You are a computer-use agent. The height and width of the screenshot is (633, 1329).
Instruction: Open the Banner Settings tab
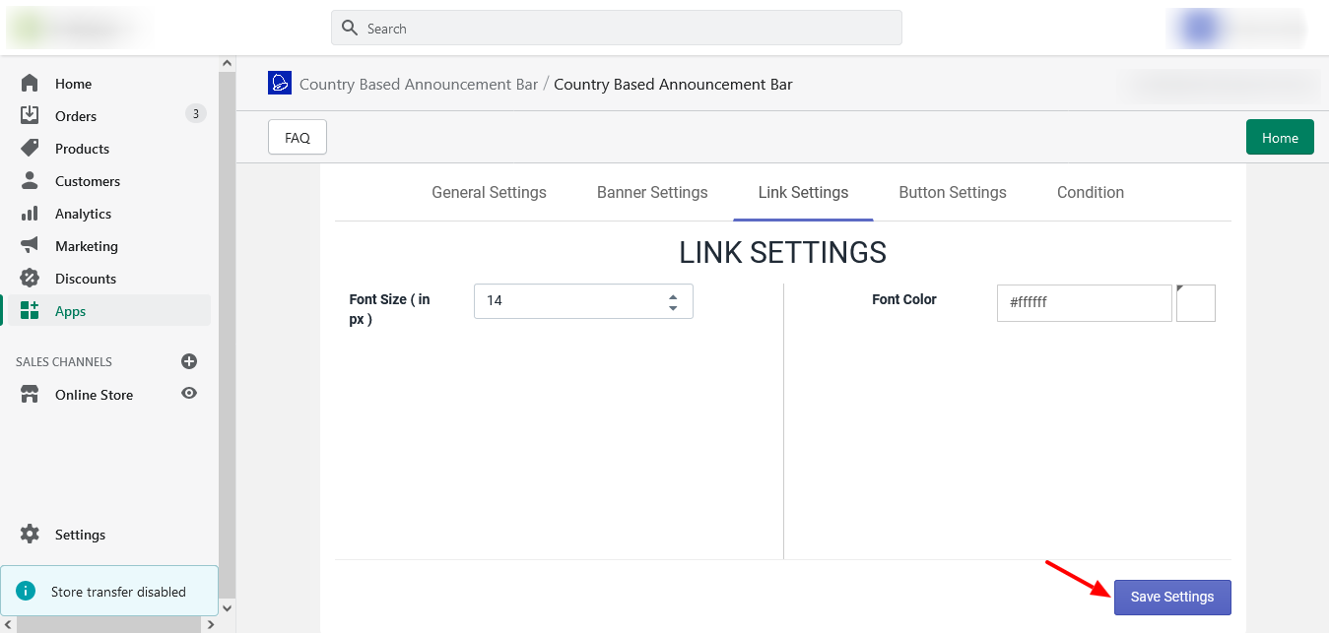(x=652, y=193)
